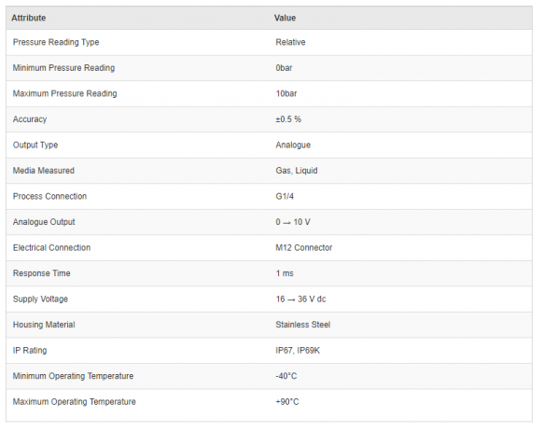543x431 pixels.
Task: Click the 10bar maximum pressure value
Action: click(x=286, y=93)
